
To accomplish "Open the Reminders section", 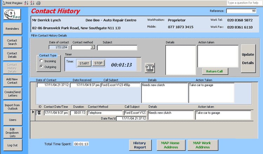I will point(13,29).
